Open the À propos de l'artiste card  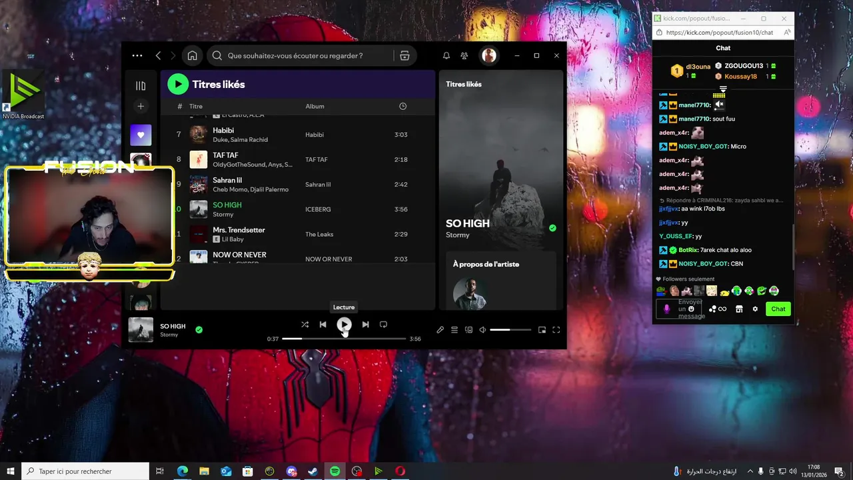(501, 280)
